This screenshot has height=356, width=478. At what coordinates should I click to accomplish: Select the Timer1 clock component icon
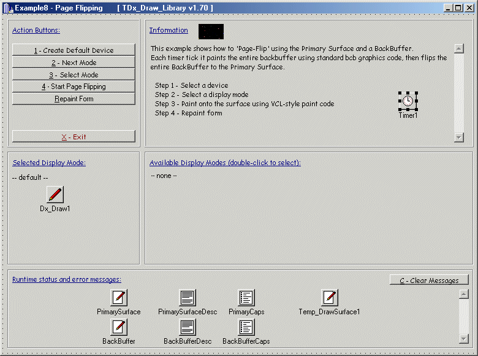coord(408,101)
